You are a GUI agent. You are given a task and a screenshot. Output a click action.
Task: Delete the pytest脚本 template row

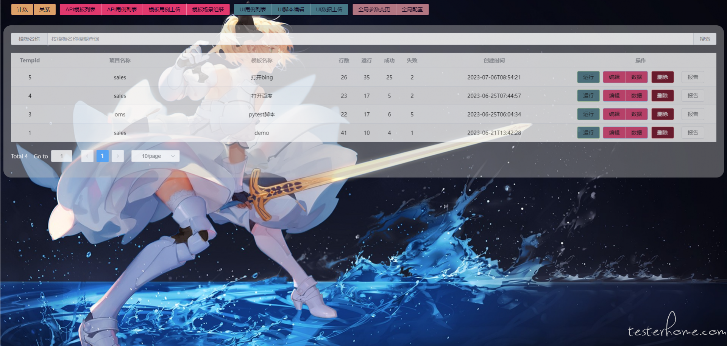[x=662, y=114]
